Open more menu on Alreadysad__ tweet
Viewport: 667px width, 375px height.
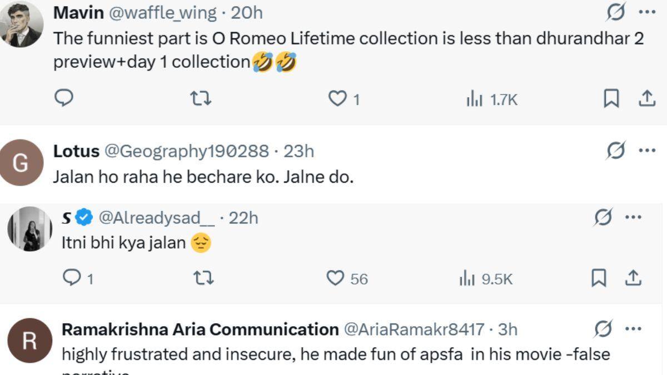pos(633,217)
